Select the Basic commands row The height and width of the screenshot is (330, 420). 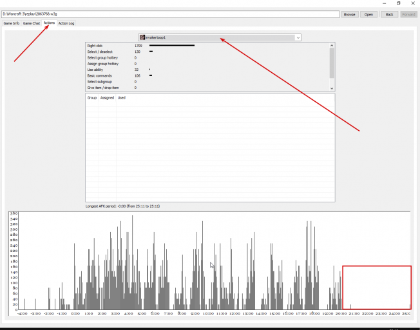point(207,75)
